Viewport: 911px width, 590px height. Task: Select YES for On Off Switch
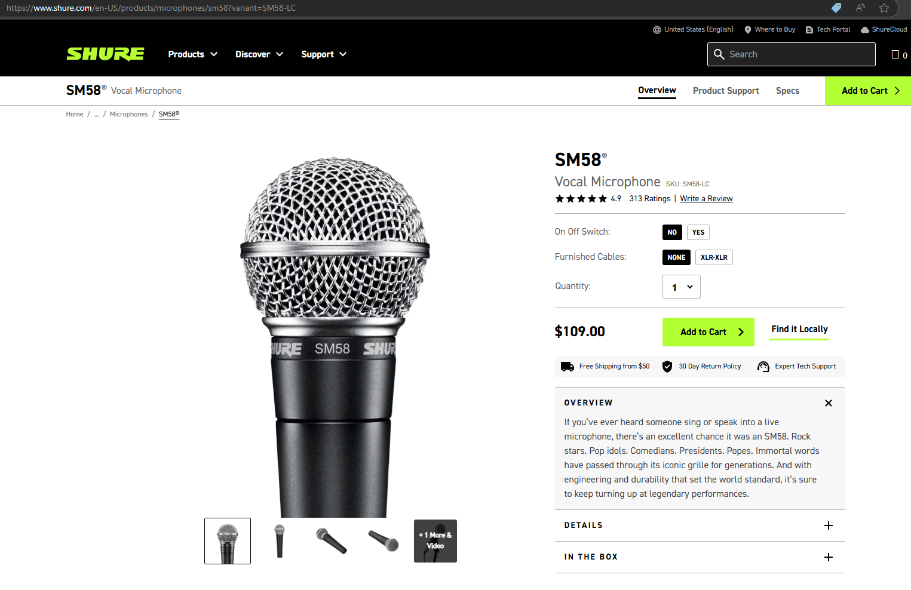(698, 232)
